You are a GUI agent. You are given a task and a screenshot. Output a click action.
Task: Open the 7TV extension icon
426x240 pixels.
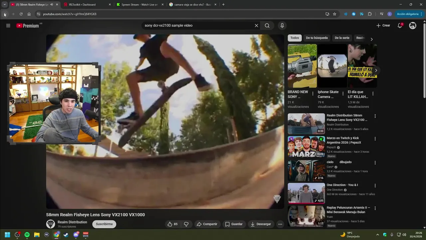tap(362, 14)
